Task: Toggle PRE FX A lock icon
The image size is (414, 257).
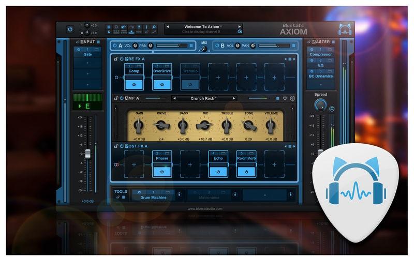Action: [x=115, y=59]
